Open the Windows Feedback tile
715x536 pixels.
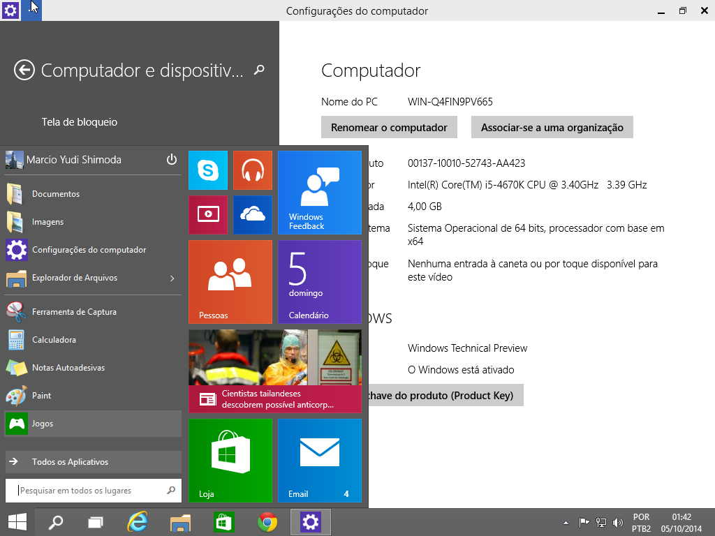[320, 193]
